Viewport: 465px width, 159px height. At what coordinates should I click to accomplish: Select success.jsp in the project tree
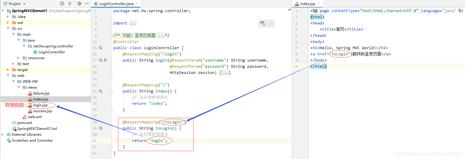click(43, 111)
